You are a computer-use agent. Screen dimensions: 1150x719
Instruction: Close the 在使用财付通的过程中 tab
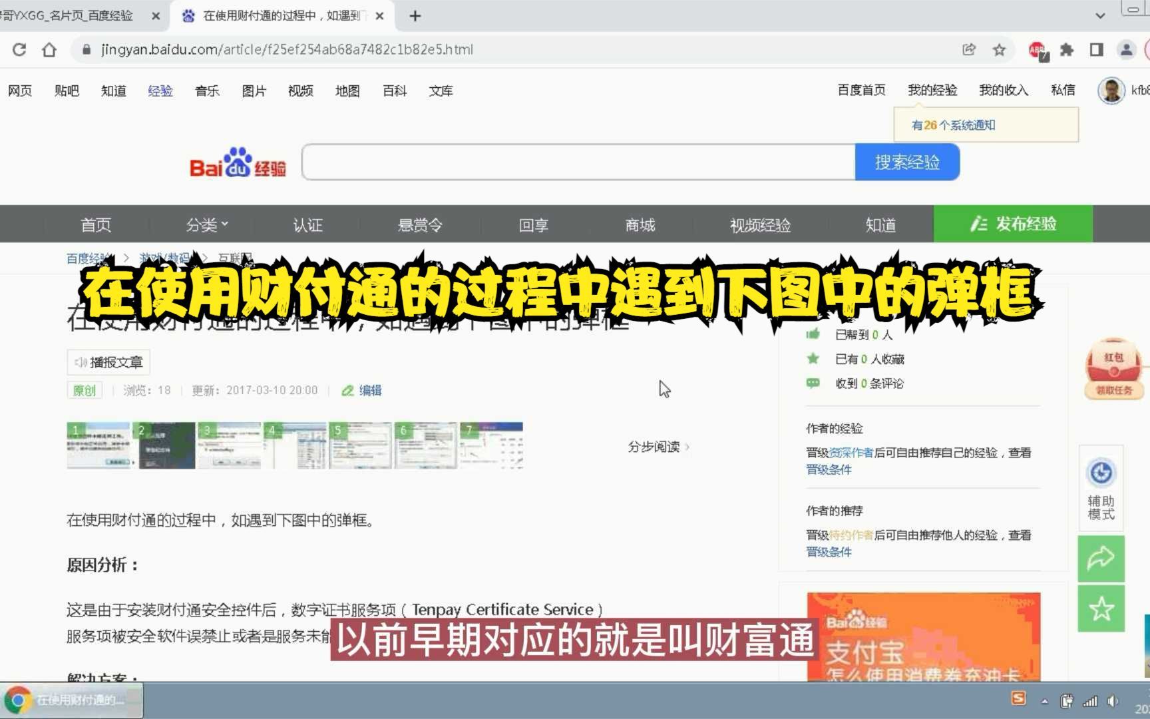(379, 16)
